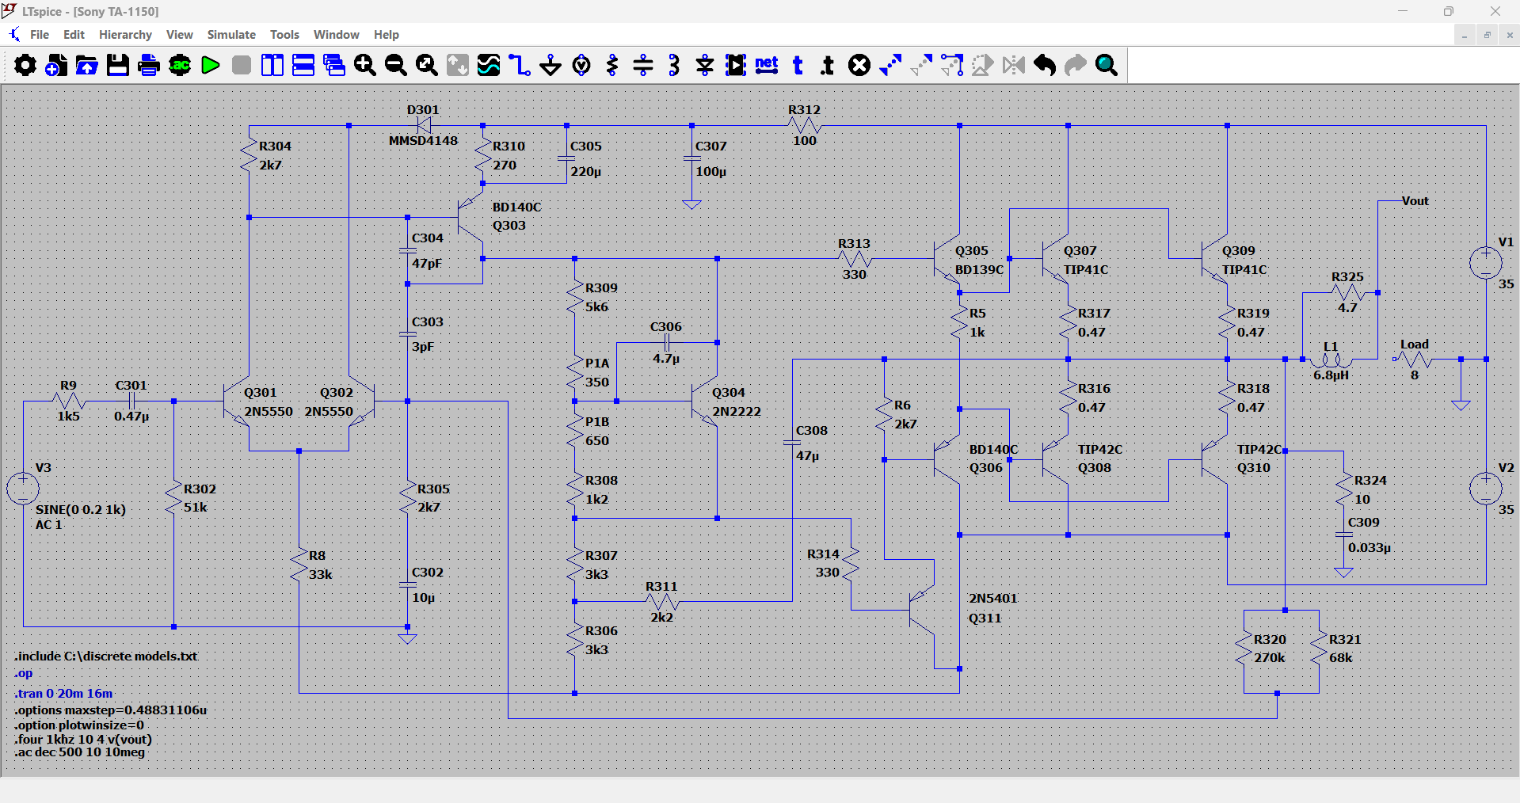Tile windows horizontally
1520x803 pixels.
point(303,65)
